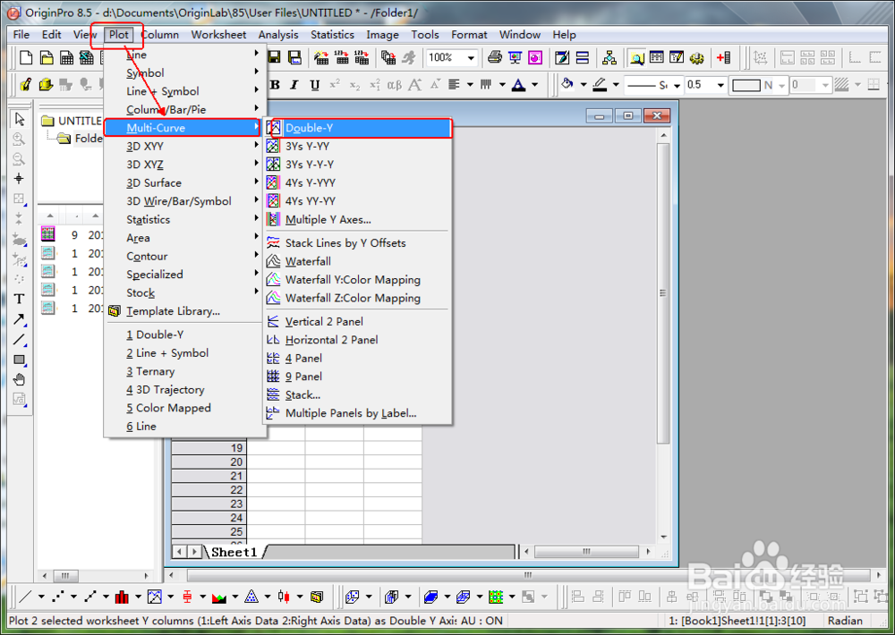895x635 pixels.
Task: Click the Import Multiple ASCII icon
Action: 362,57
